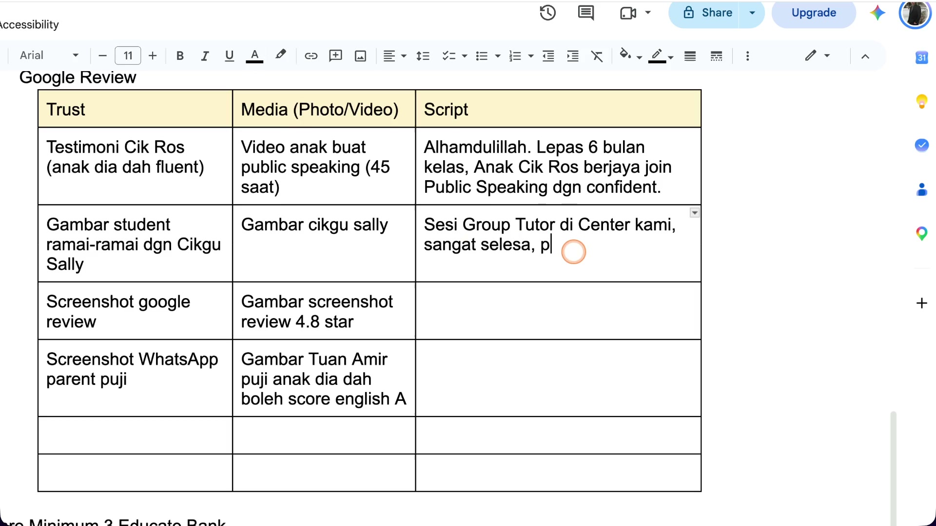Image resolution: width=936 pixels, height=526 pixels.
Task: Click the font size field
Action: coord(128,56)
